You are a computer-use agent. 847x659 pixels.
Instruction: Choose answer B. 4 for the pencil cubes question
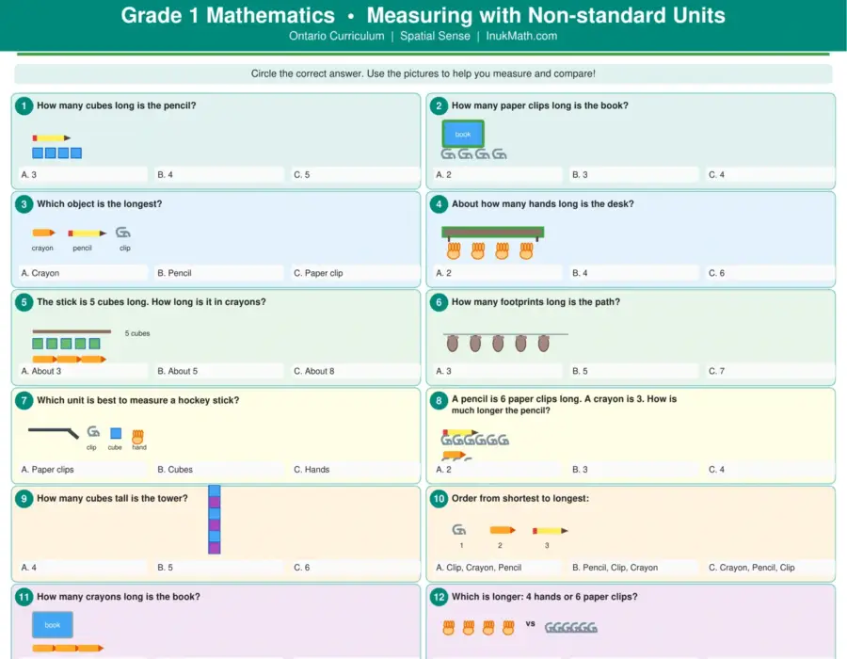tap(218, 174)
